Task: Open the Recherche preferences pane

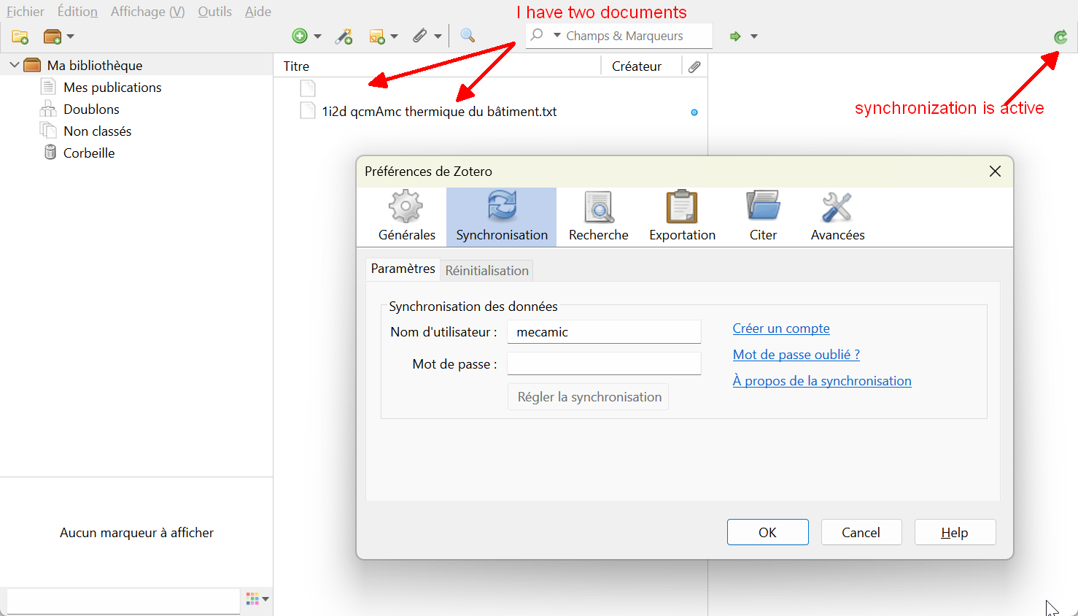Action: [598, 216]
